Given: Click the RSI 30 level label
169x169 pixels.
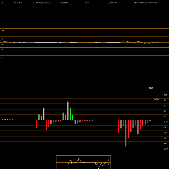Looking at the screenshot, I should coord(2,50).
